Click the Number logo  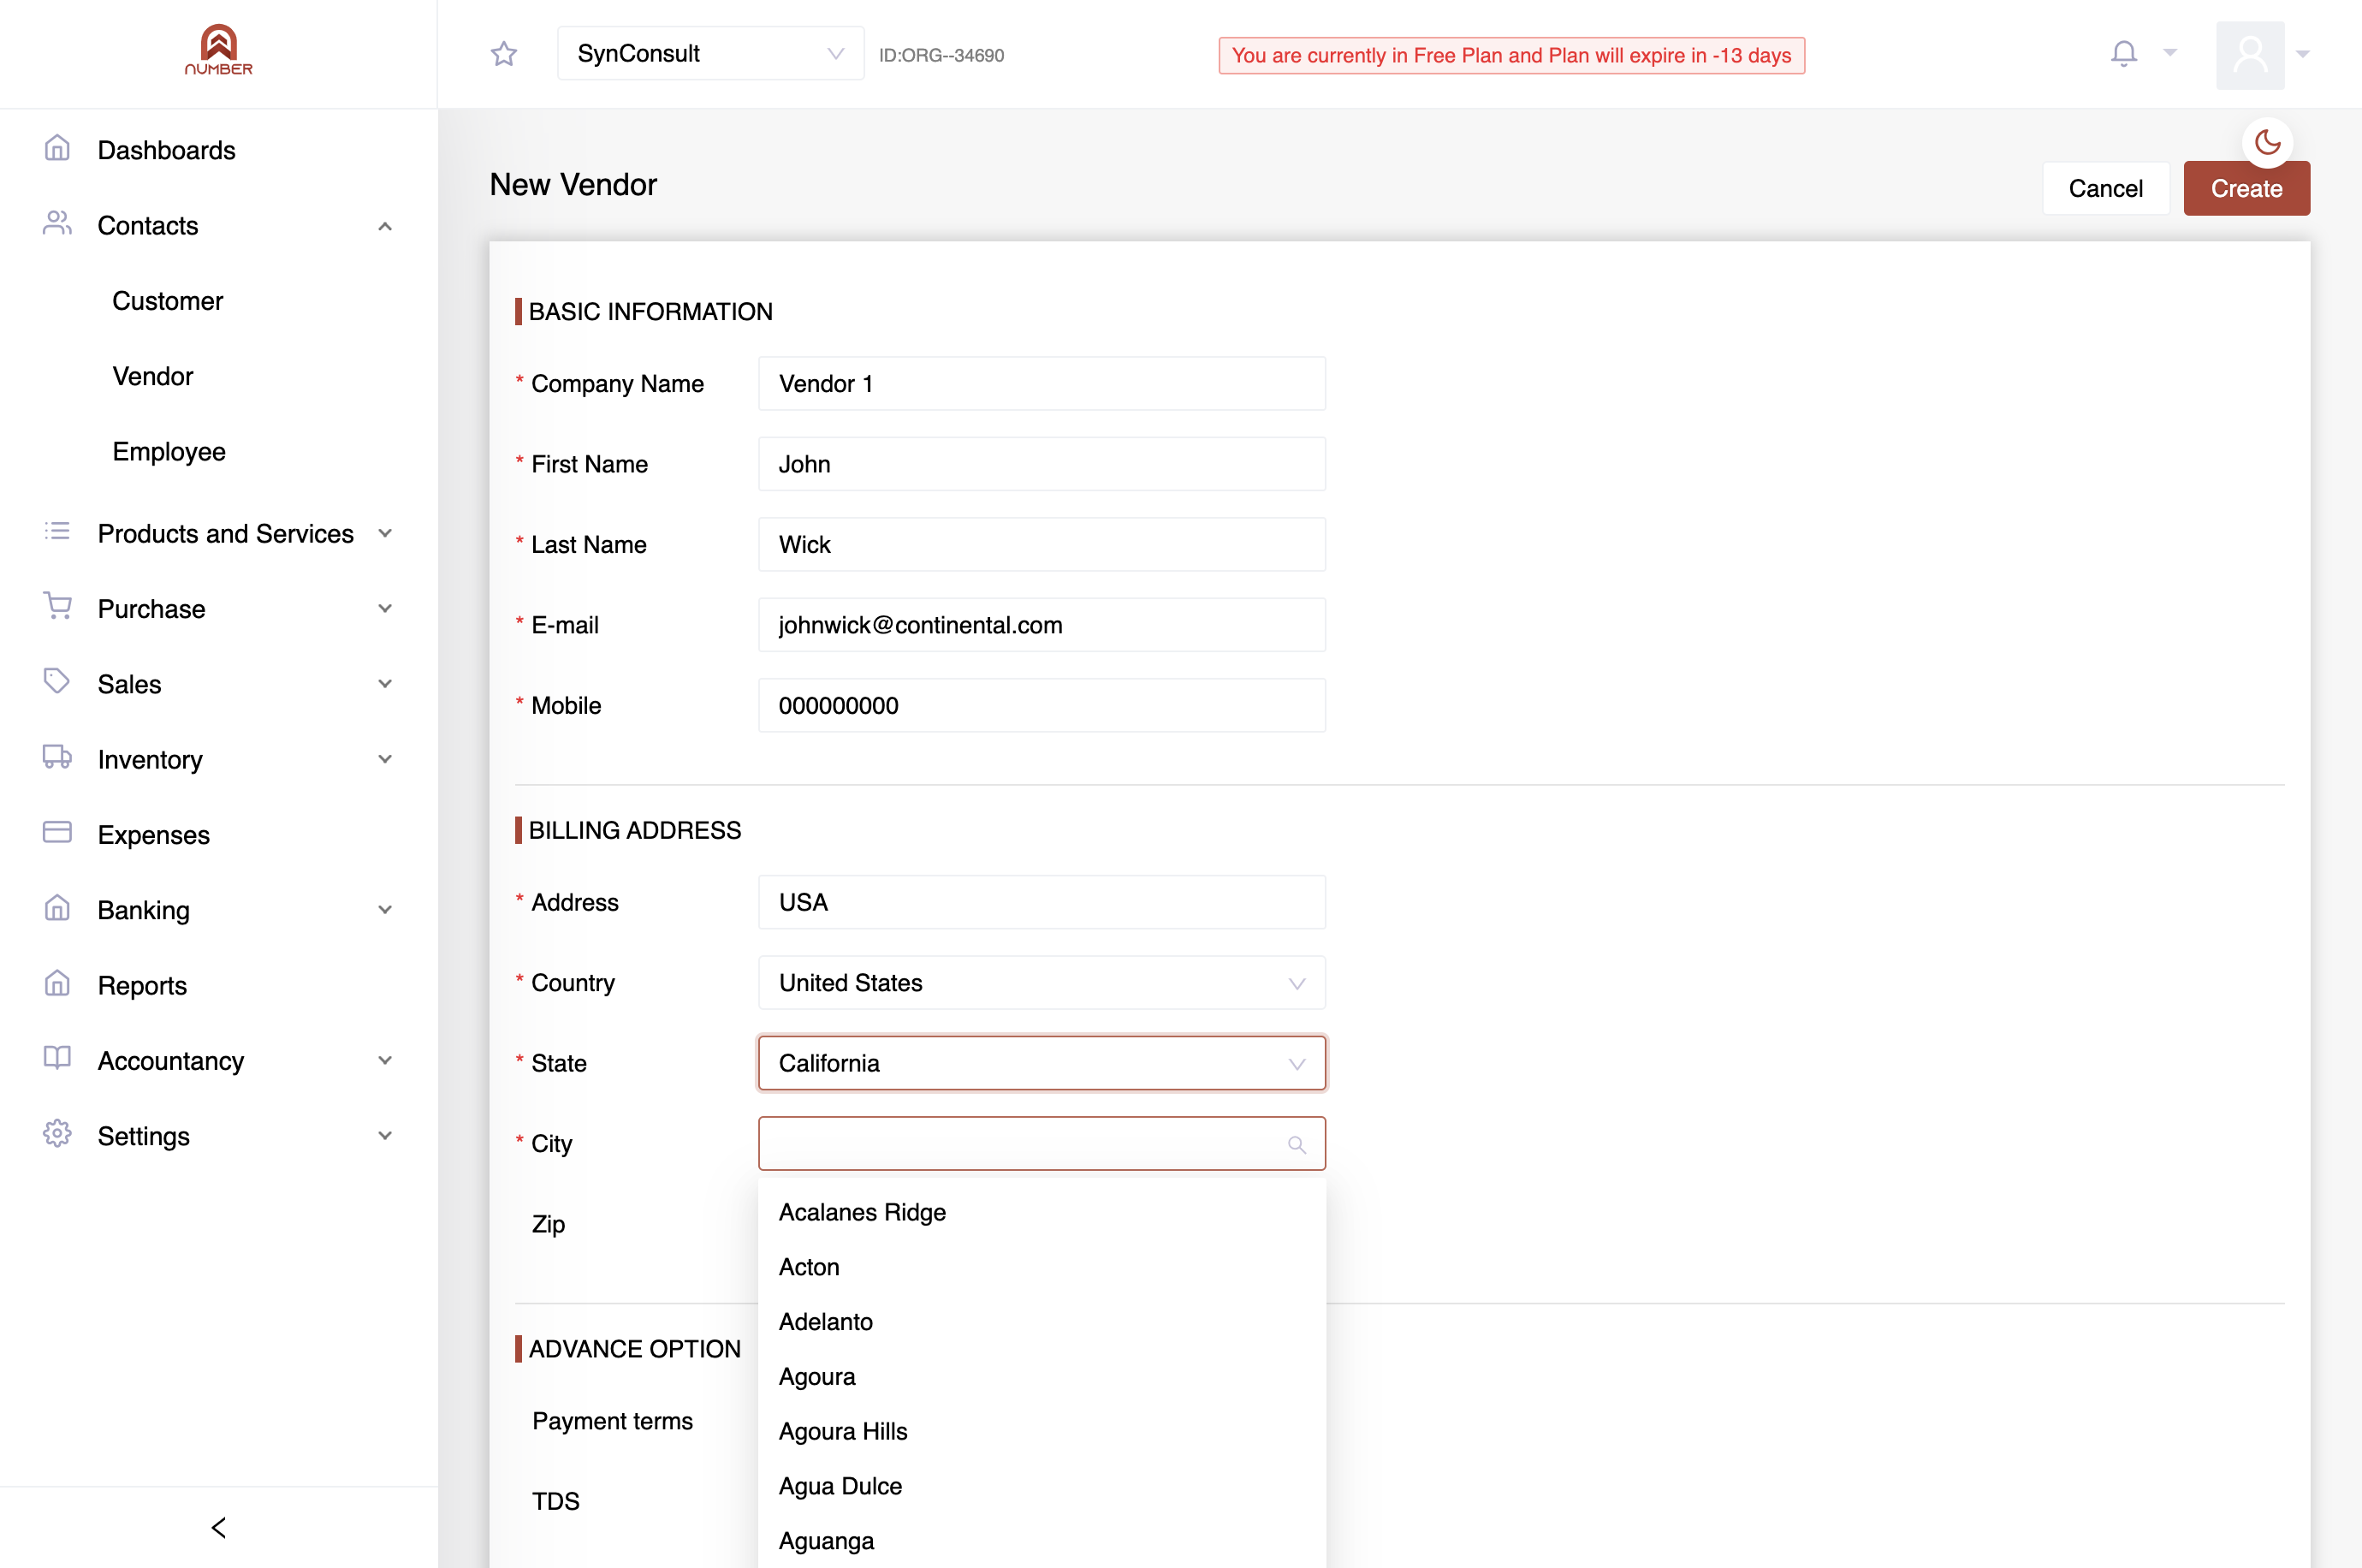pos(218,50)
